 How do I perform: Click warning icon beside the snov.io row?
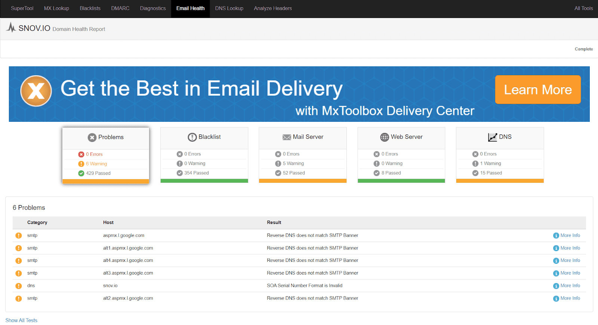(18, 286)
